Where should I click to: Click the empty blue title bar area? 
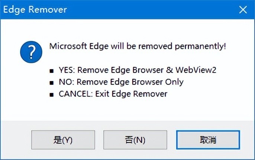point(151,10)
